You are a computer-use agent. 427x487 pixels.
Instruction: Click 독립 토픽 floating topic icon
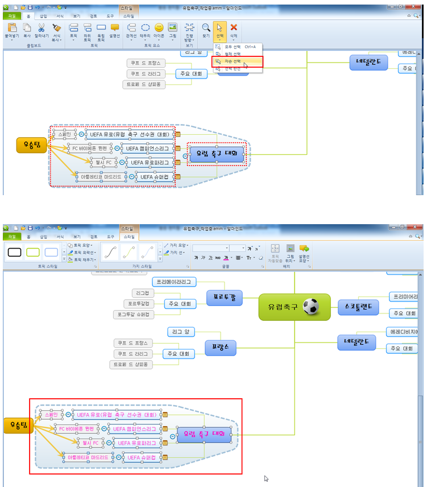click(101, 28)
